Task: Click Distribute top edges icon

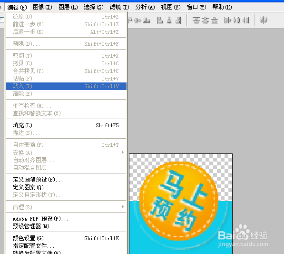Action: (196, 20)
